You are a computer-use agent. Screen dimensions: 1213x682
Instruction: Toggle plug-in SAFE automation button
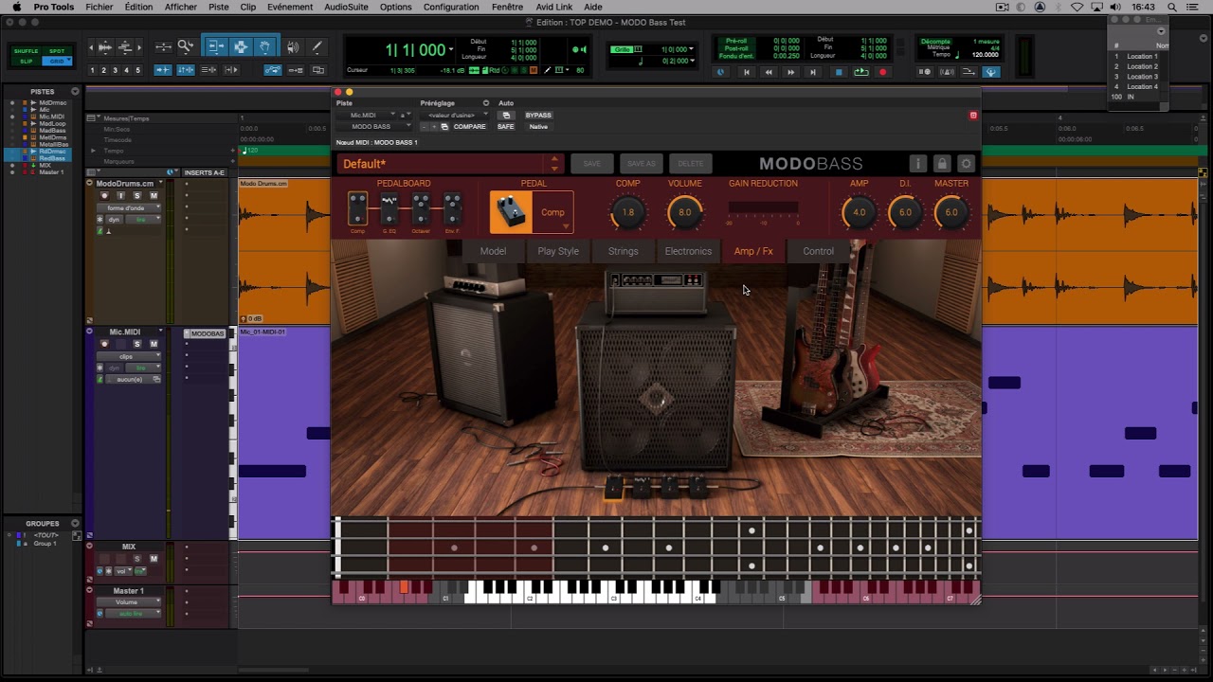tap(506, 127)
